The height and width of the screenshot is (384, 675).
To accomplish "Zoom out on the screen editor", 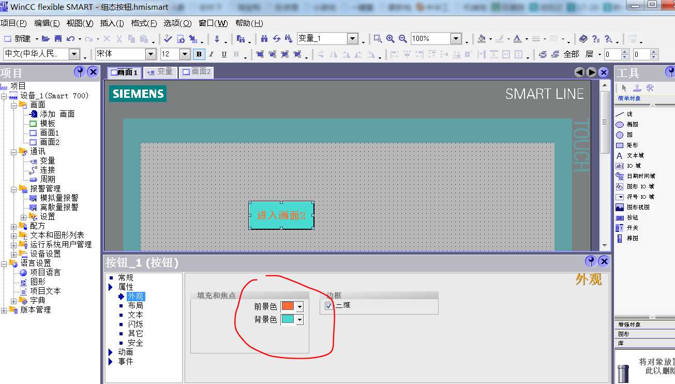I will pos(402,39).
